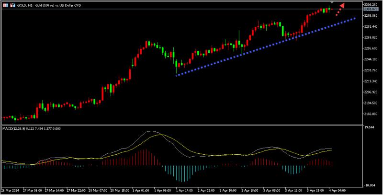Click the 1 Apr 09:00 time label
The height and width of the screenshot is (195, 383).
[x=163, y=190]
